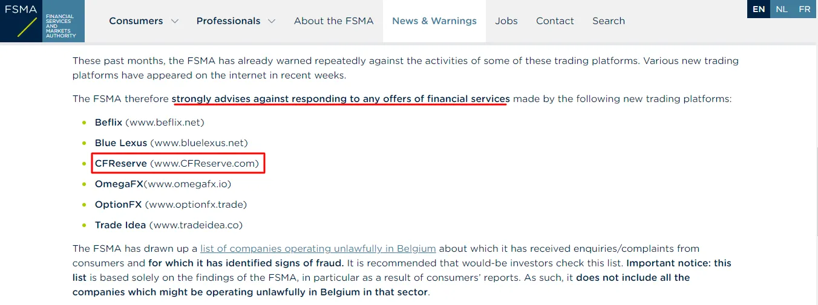Click the Trade Idea list entry
The height and width of the screenshot is (305, 818).
coord(169,225)
